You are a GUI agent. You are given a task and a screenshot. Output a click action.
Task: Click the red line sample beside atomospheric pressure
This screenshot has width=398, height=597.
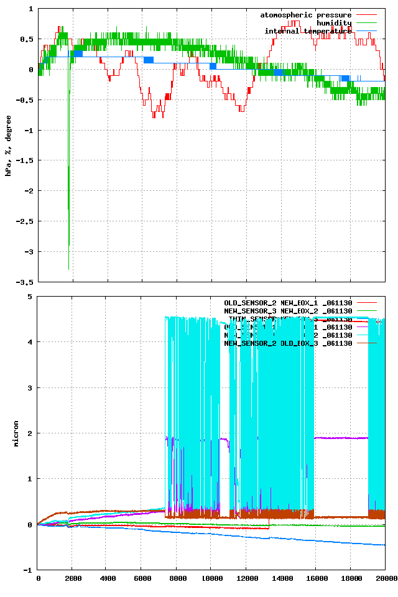[x=367, y=15]
